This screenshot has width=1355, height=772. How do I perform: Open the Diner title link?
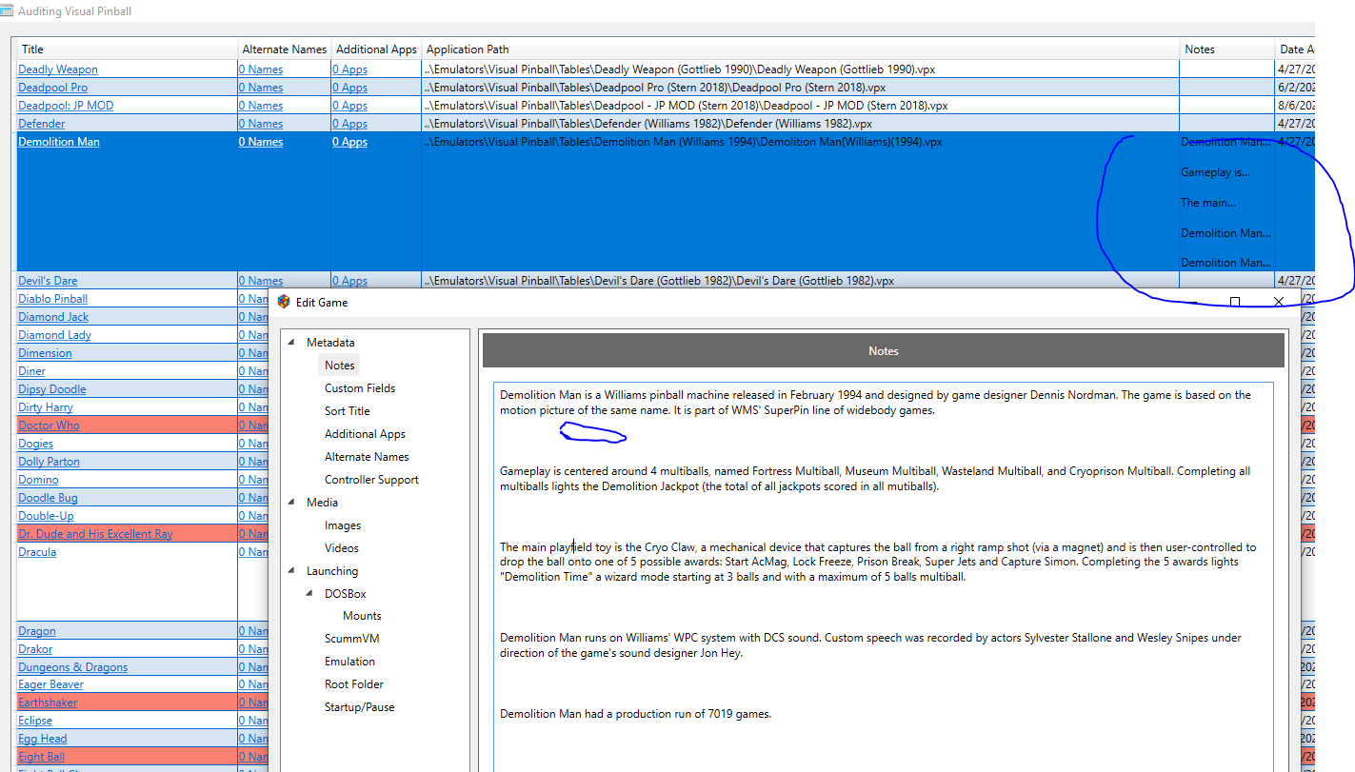click(x=31, y=371)
